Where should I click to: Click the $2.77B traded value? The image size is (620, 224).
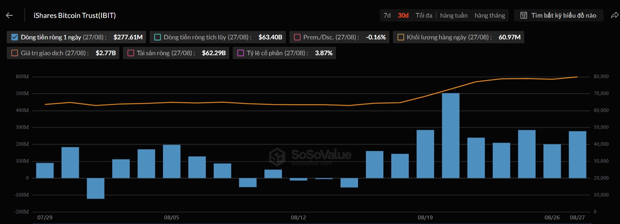106,53
